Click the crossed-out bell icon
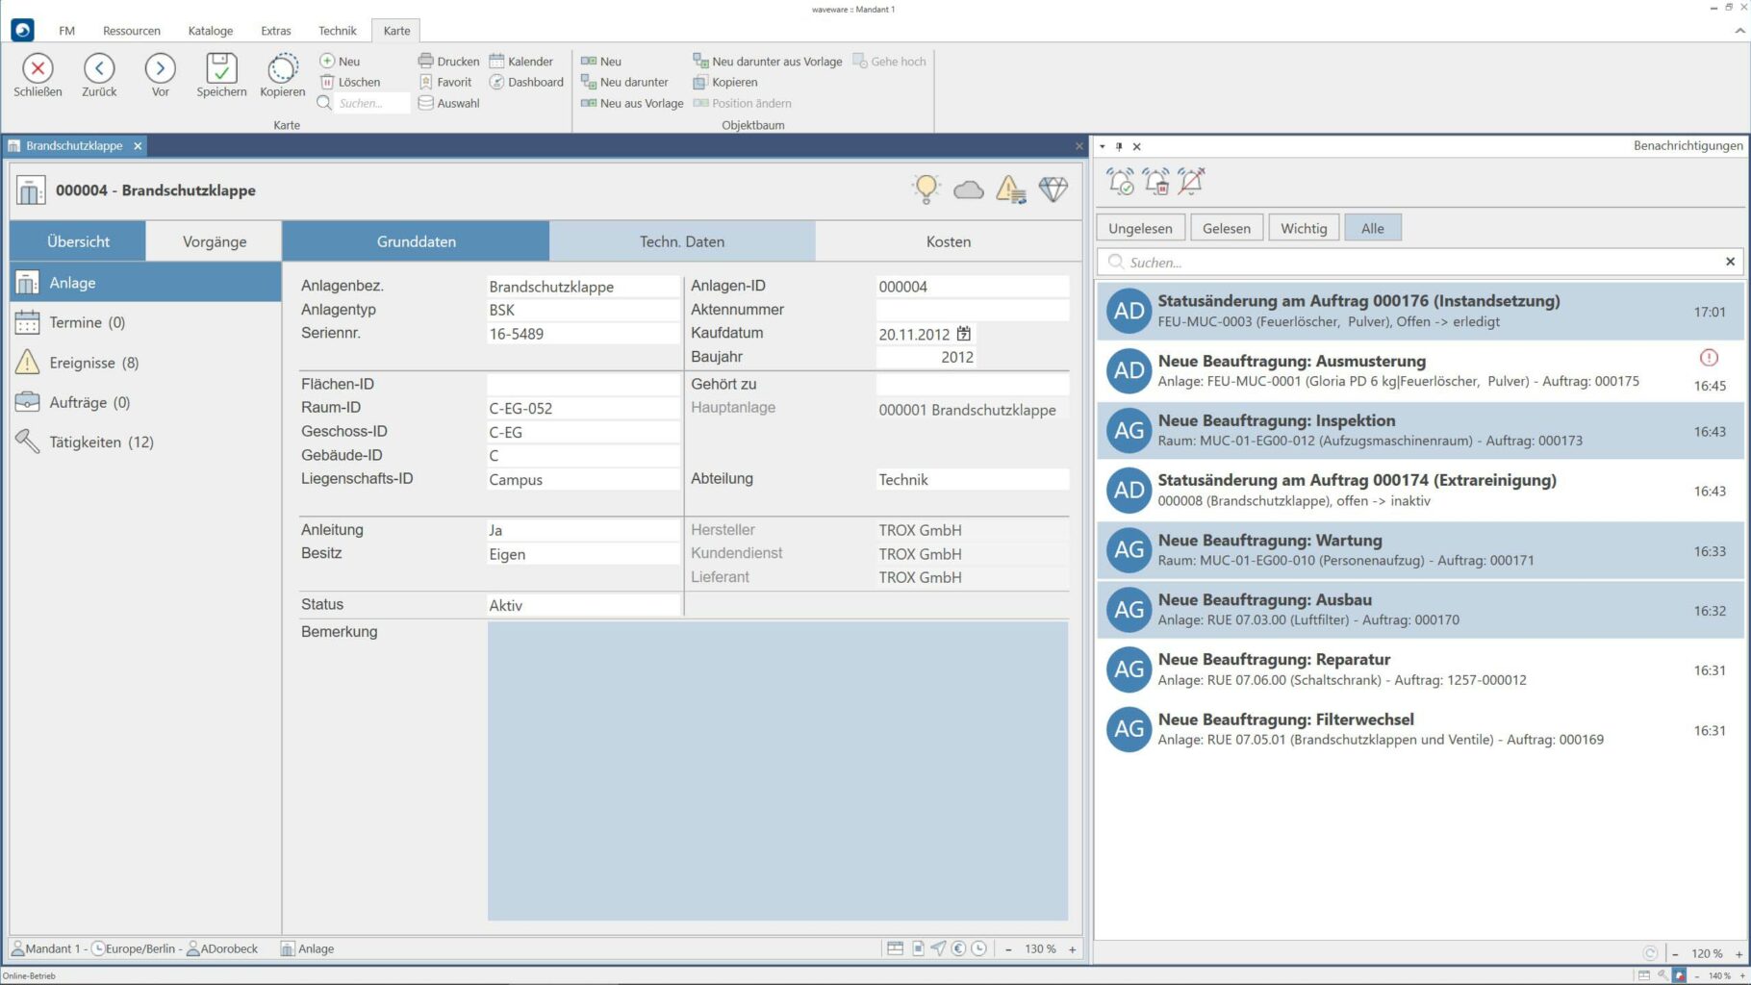The height and width of the screenshot is (985, 1751). 1190,181
